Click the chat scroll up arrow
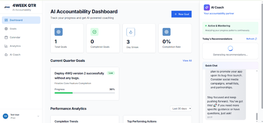Screen dimensions: 263x123 pyautogui.click(x=257, y=71)
